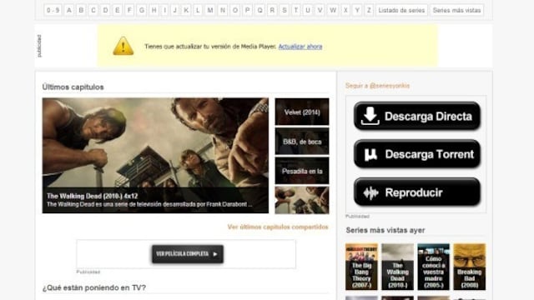This screenshot has height=300, width=534.
Task: Open series starting with letter A
Action: click(69, 10)
